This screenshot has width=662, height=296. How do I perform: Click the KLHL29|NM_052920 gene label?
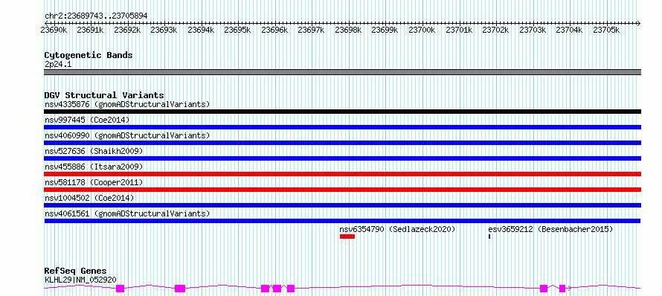click(x=80, y=280)
